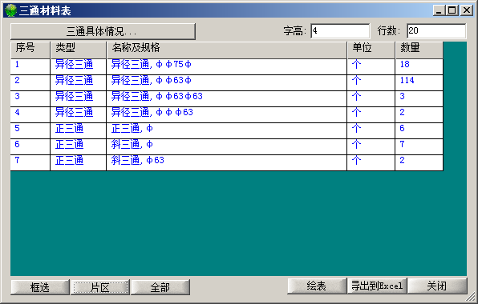
Task: Open the 三通具体情况... details button
Action: 103,31
